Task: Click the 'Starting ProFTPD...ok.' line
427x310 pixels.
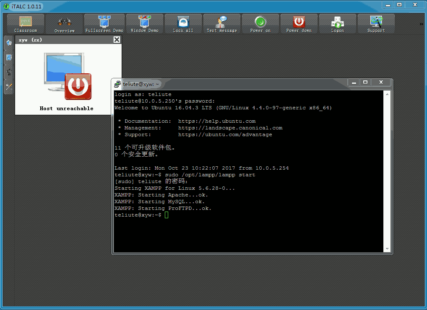Action: pos(163,208)
